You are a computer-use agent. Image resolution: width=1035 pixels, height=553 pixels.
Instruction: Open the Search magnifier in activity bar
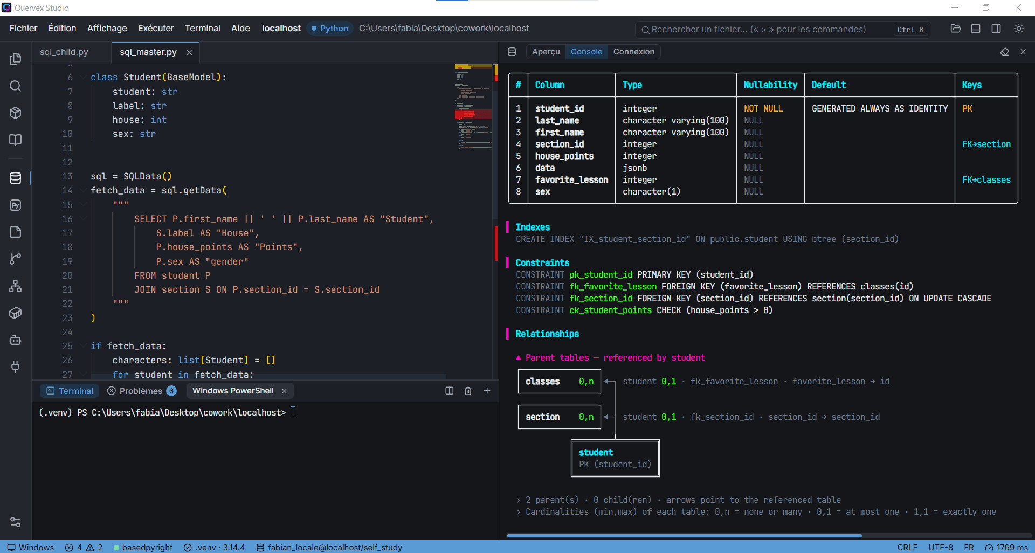coord(16,86)
